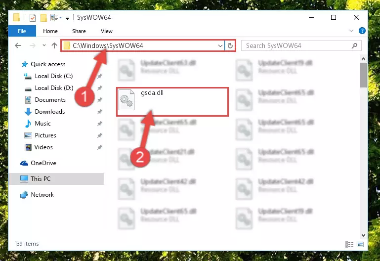
Task: Click the pin icon next to Pictures
Action: [100, 135]
